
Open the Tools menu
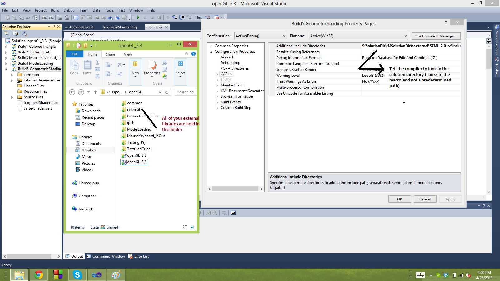109,10
